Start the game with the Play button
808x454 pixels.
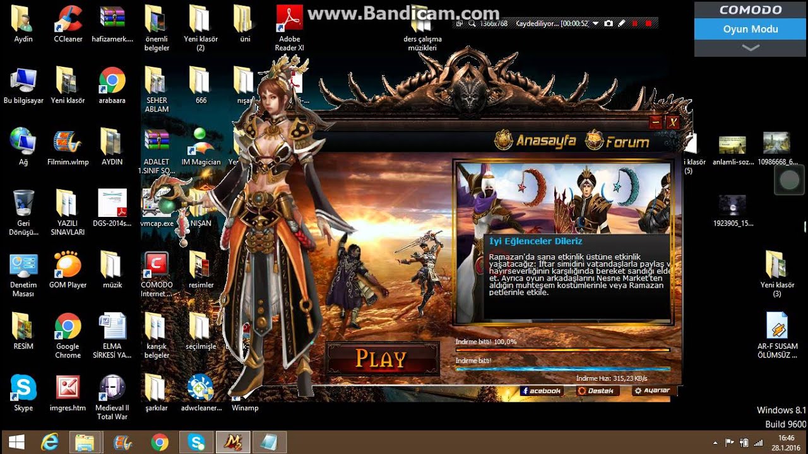(382, 359)
